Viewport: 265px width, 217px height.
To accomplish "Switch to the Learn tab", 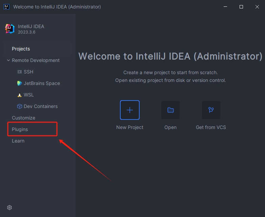I will (18, 141).
